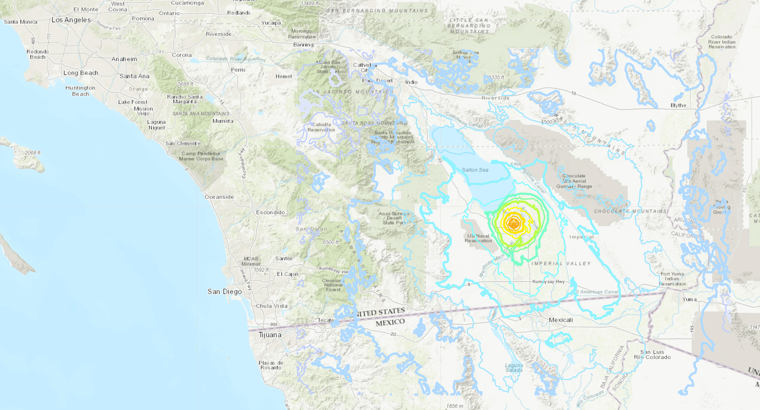Select the Colorado River Aqueduct label
The width and height of the screenshot is (760, 410).
pyautogui.click(x=236, y=59)
